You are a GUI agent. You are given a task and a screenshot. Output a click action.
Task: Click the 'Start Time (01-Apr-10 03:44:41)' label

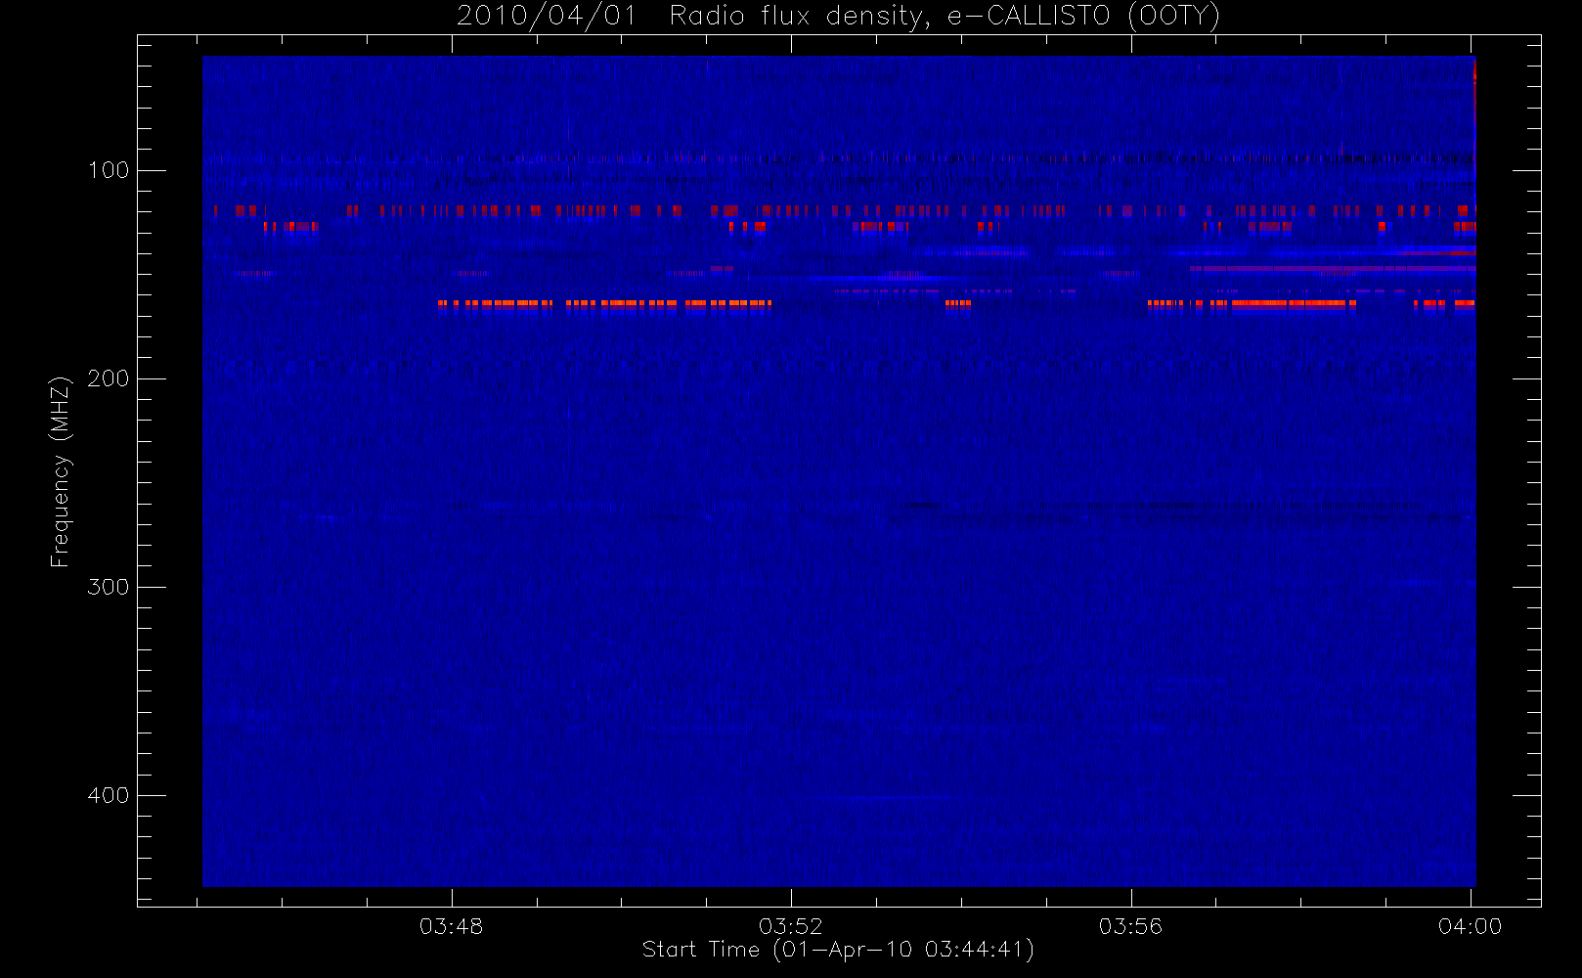838,950
